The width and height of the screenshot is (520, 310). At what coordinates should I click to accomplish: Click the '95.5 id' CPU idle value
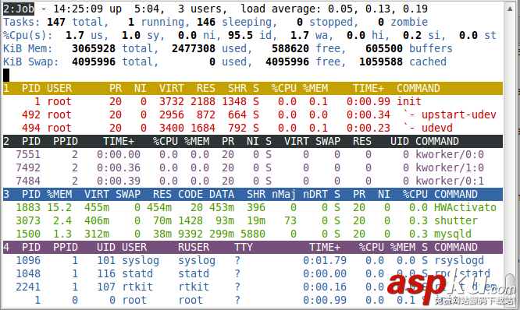point(251,35)
